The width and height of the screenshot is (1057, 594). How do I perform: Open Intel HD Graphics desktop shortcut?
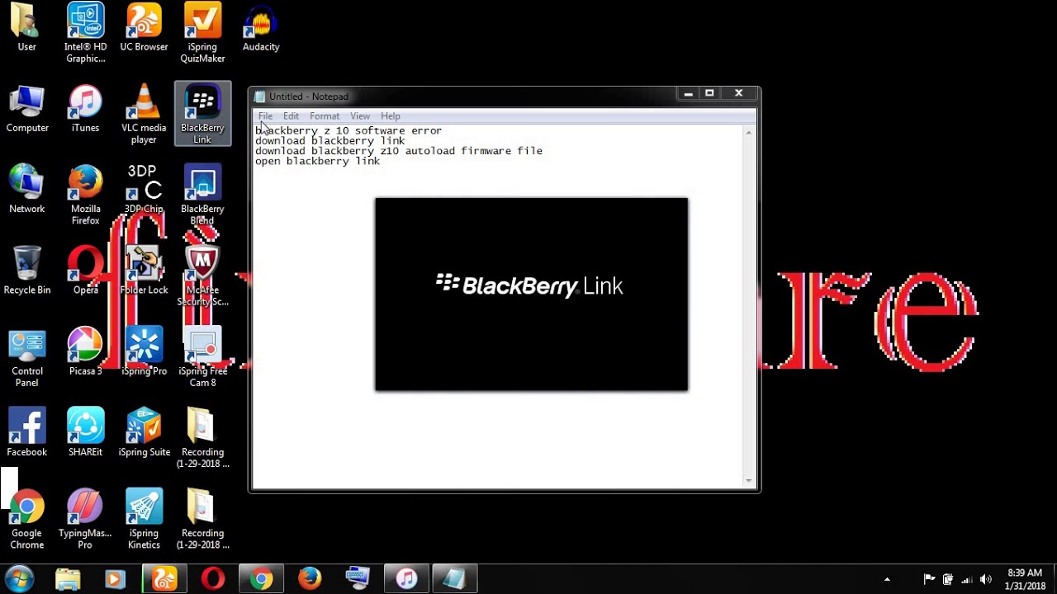coord(85,34)
